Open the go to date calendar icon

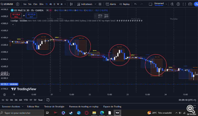[48, 100]
